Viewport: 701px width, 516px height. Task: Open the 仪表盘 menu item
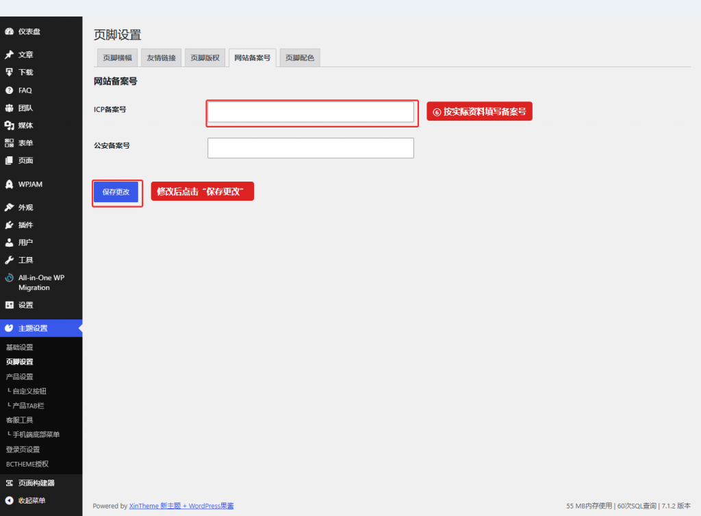[x=41, y=32]
